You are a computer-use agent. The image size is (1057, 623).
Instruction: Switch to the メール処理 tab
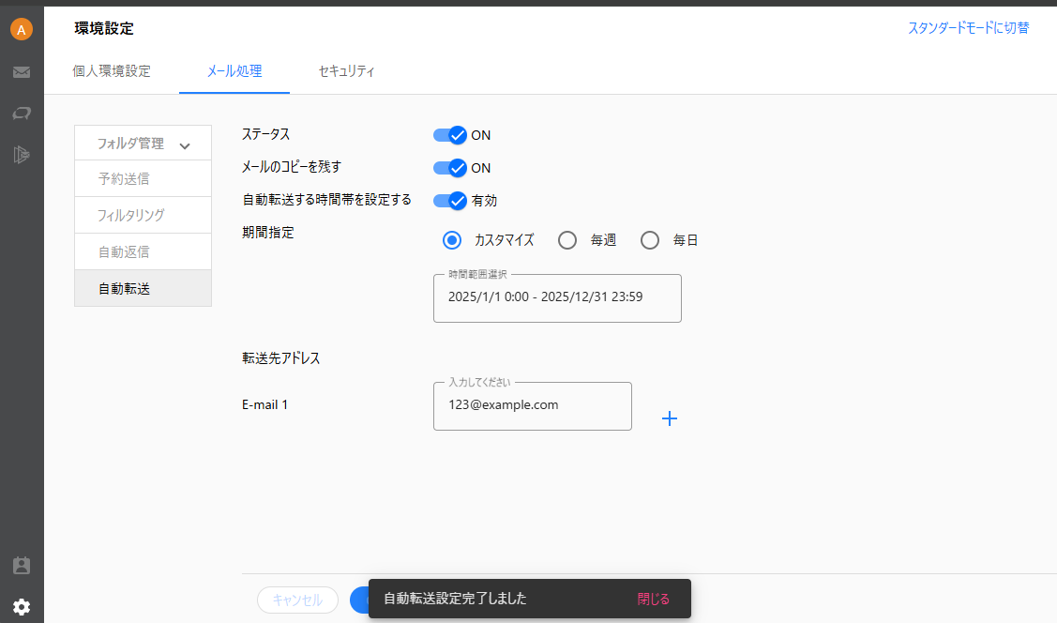(234, 70)
